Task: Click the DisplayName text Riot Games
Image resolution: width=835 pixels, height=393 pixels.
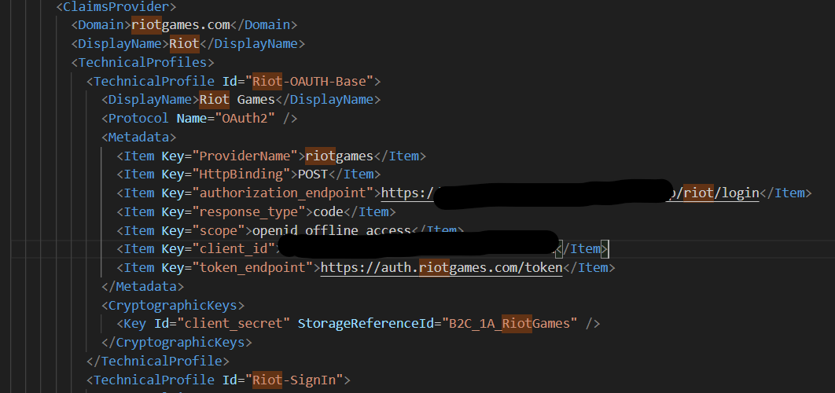Action: (237, 100)
